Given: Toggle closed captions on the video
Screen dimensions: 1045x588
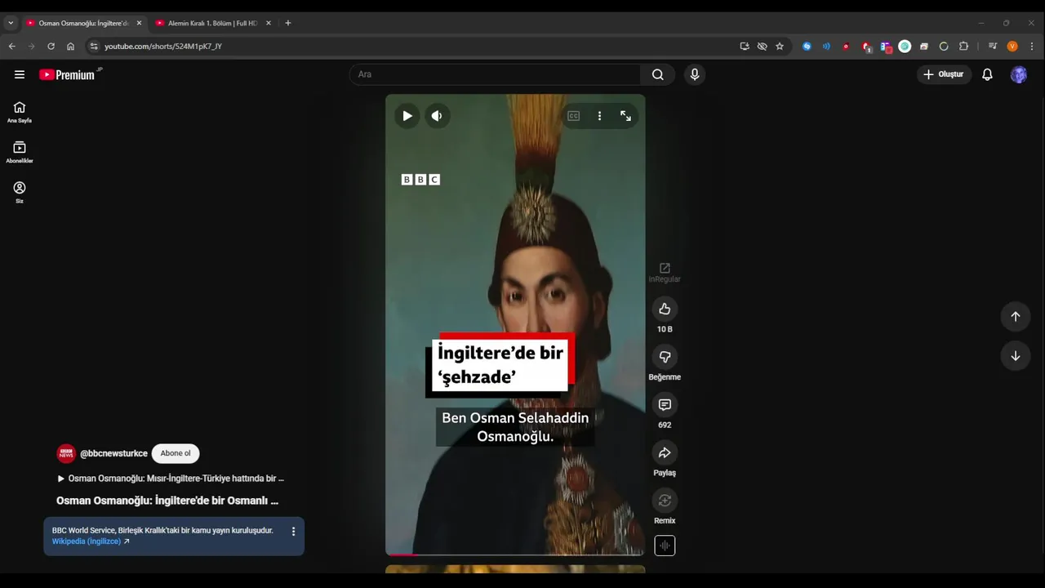Looking at the screenshot, I should (574, 116).
